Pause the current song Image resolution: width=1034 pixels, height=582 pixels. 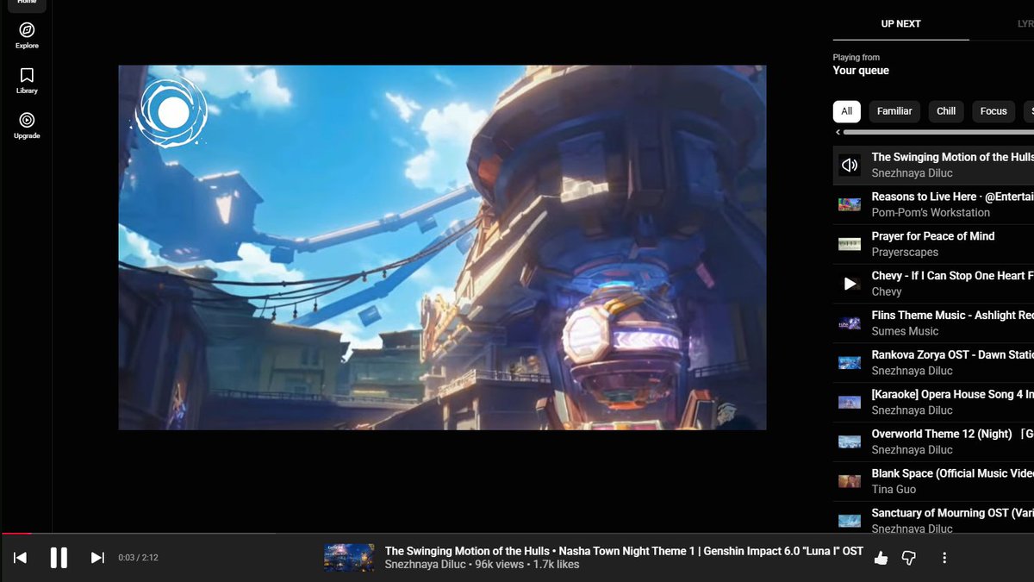pos(59,558)
